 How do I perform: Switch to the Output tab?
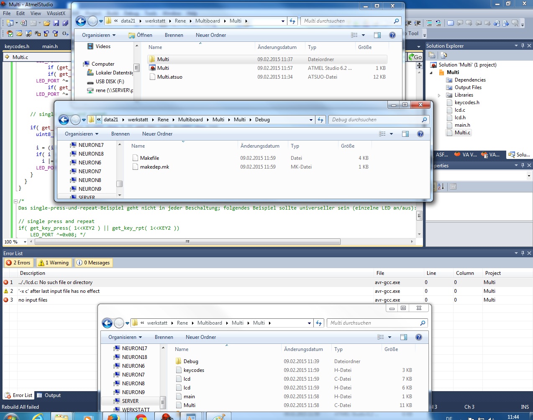pyautogui.click(x=49, y=395)
